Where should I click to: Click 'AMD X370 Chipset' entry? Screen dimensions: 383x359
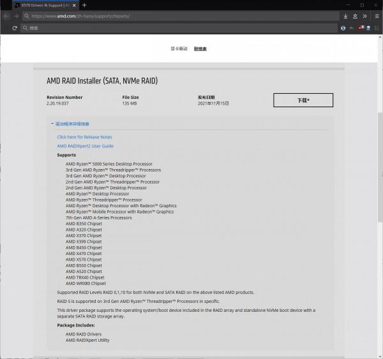click(84, 236)
